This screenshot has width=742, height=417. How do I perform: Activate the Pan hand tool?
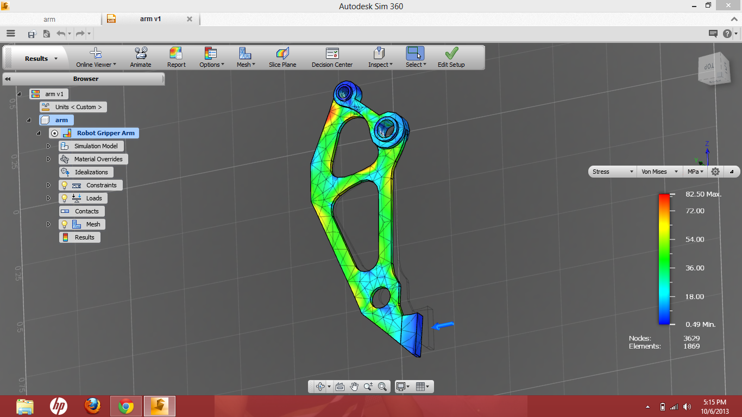pos(354,387)
